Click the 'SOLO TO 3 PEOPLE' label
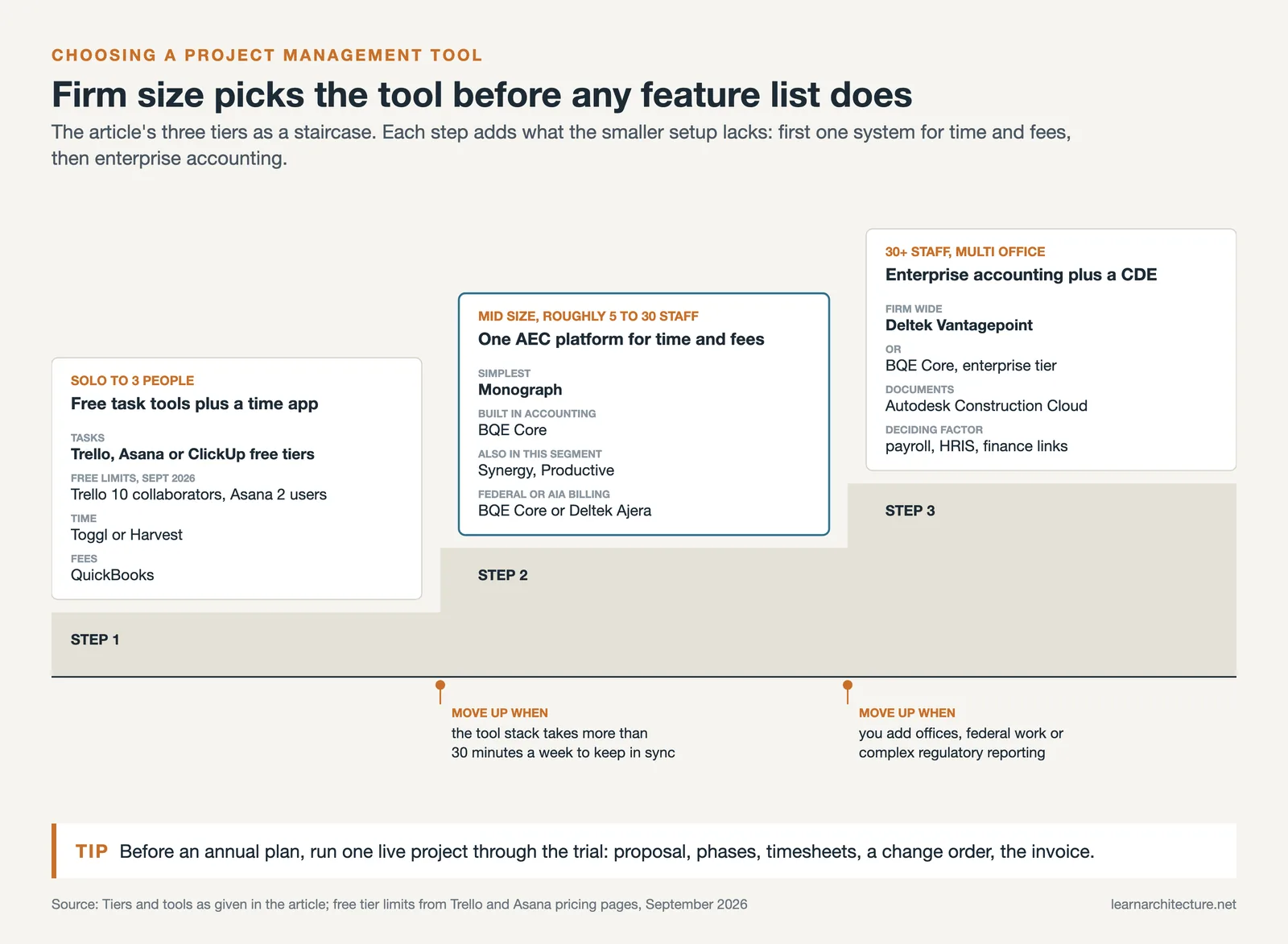This screenshot has width=1288, height=944. click(132, 380)
